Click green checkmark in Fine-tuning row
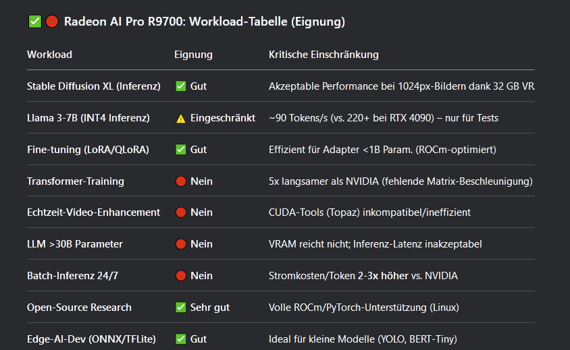 click(x=181, y=150)
